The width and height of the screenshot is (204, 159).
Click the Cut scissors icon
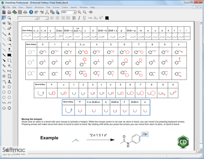(x=47, y=12)
